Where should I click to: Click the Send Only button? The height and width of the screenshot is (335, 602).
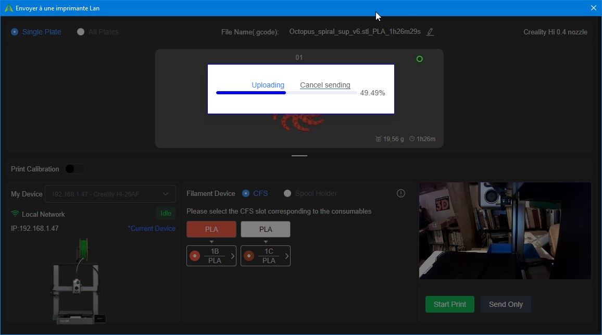pyautogui.click(x=506, y=304)
